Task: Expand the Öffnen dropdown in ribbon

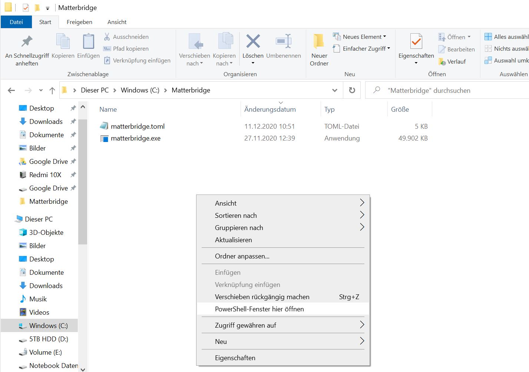Action: [x=469, y=37]
